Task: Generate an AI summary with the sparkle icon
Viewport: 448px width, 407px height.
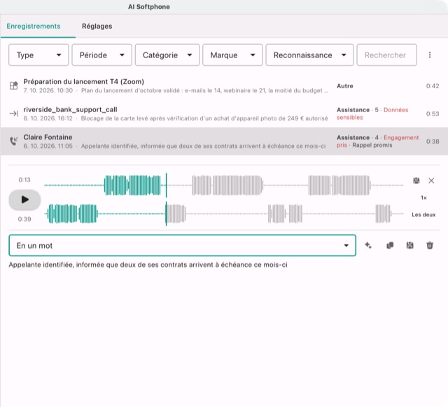Action: tap(368, 245)
